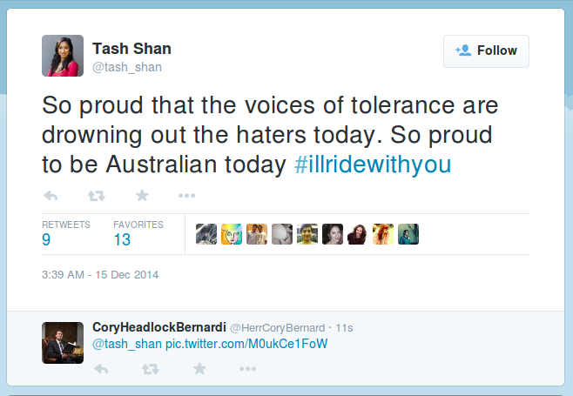
Task: Reply to Tash Shan's main tweet
Action: tap(51, 195)
